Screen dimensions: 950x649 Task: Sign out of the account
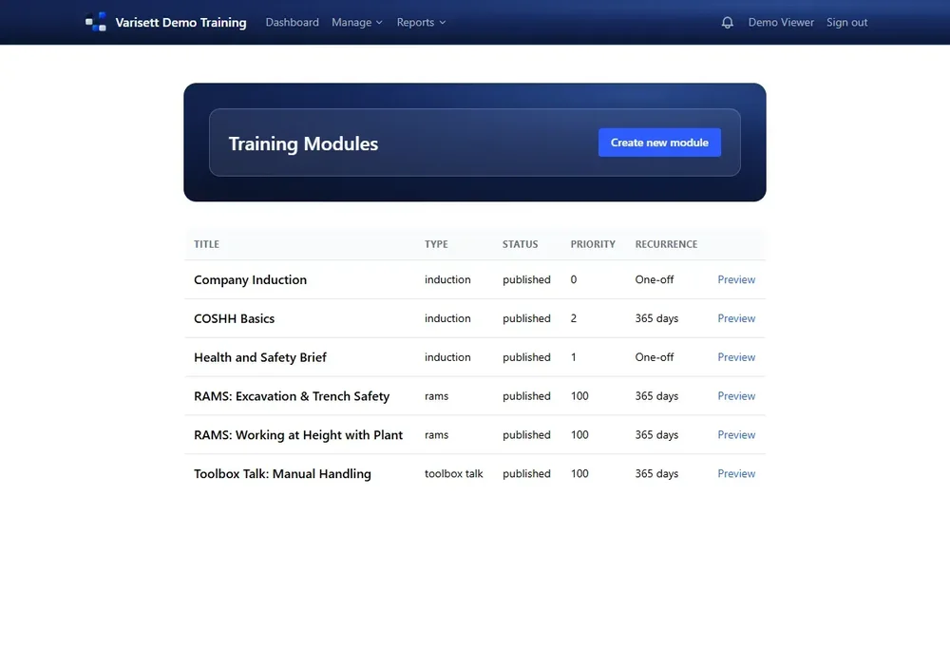(x=847, y=23)
